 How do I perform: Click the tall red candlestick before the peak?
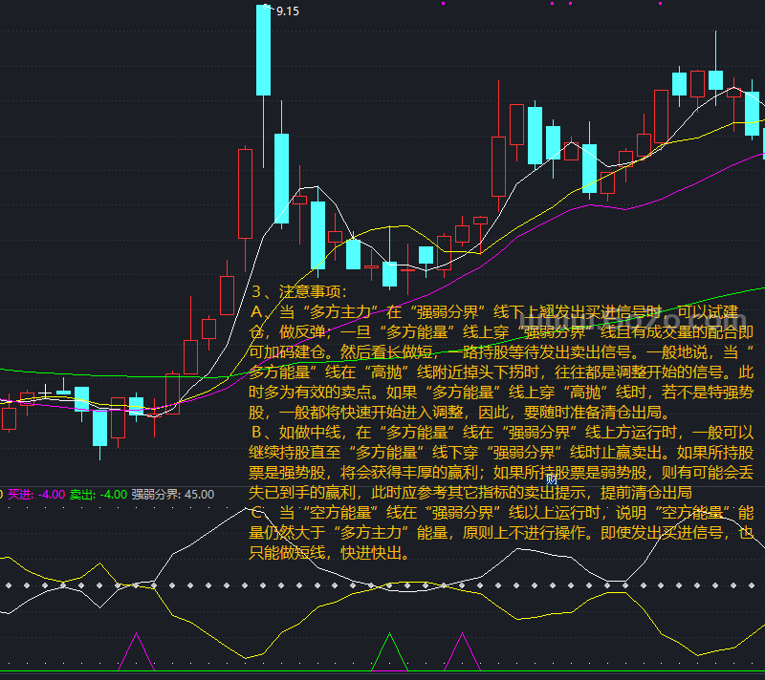pyautogui.click(x=245, y=194)
